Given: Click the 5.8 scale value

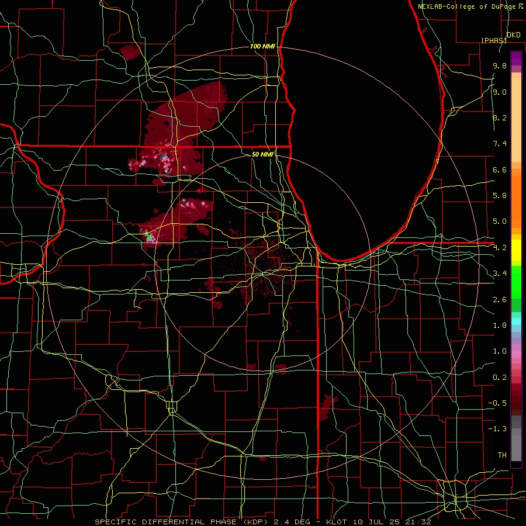Looking at the screenshot, I should (500, 196).
